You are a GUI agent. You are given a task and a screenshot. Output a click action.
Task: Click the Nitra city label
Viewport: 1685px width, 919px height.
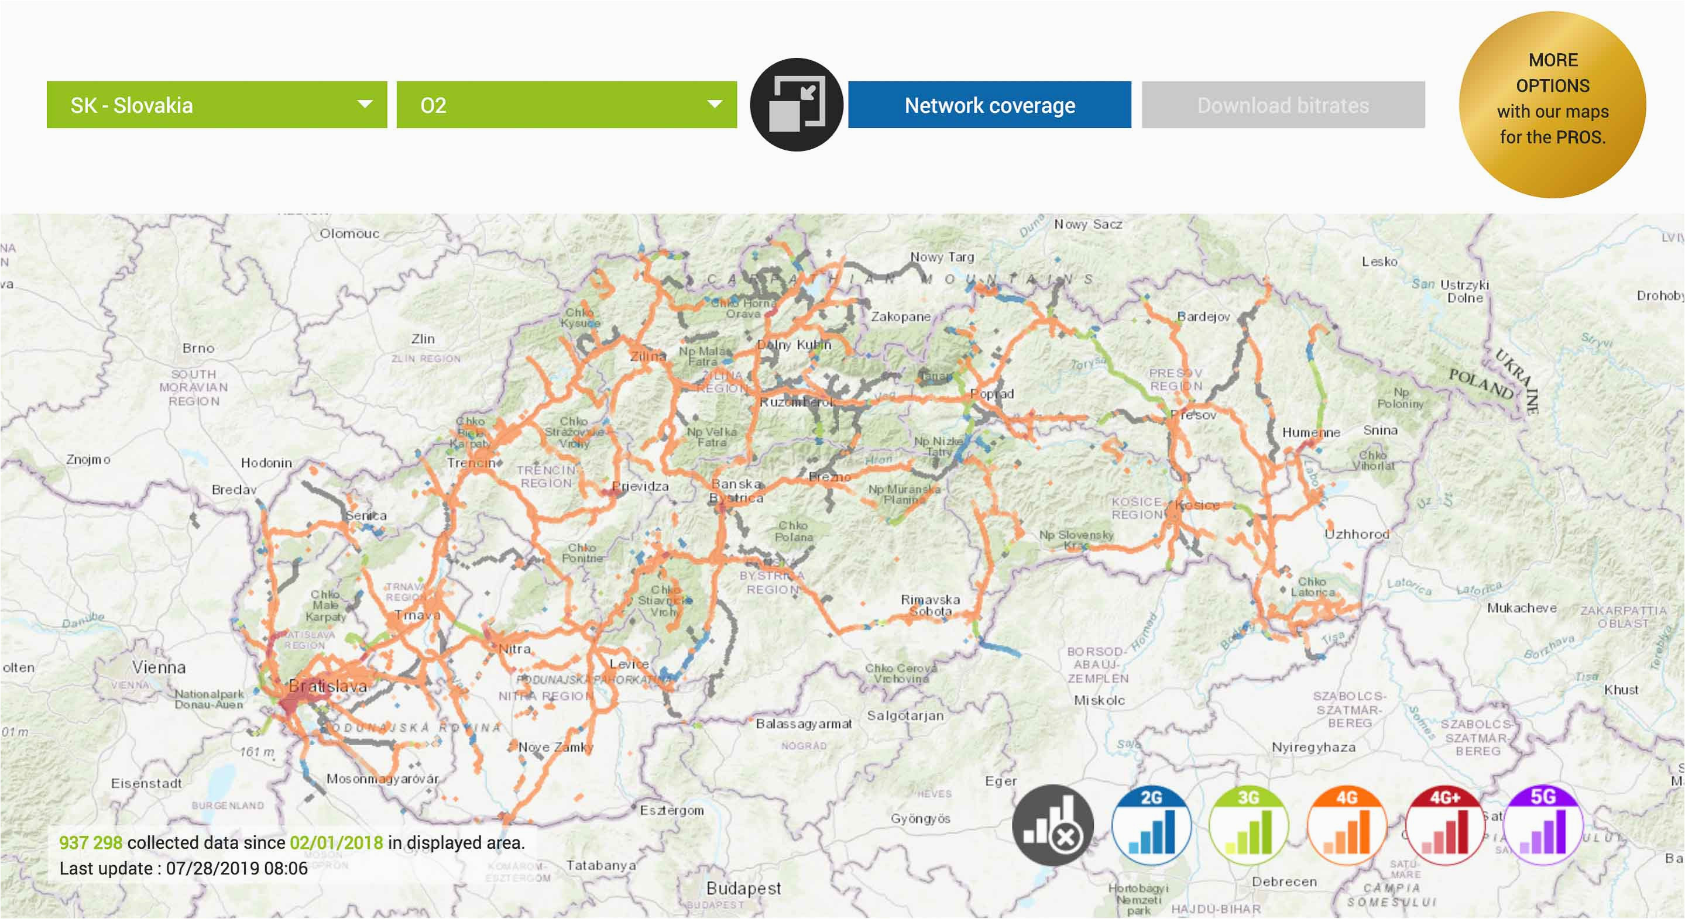[515, 649]
